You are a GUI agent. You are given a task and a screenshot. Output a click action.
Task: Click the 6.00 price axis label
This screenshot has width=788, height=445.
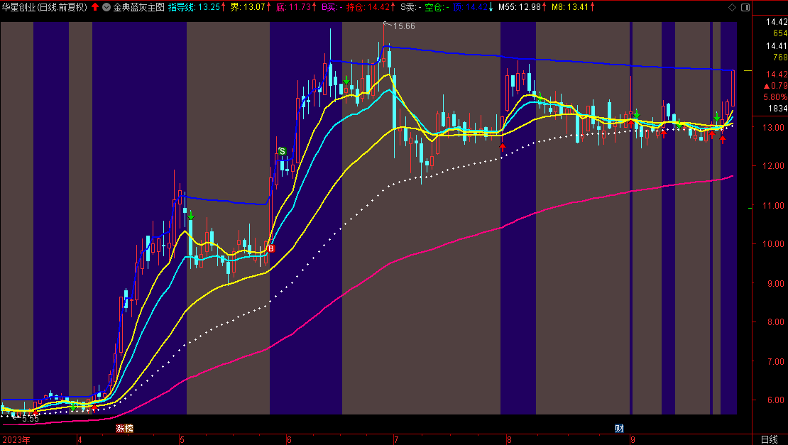[x=775, y=400]
